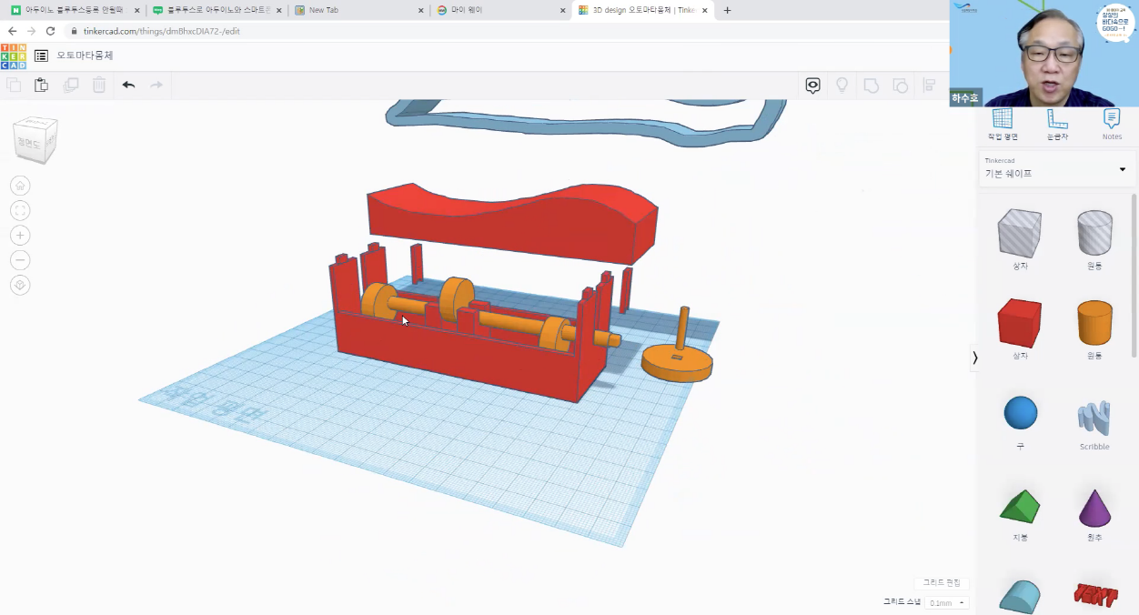This screenshot has height=615, width=1139.
Task: Open the designs list icon
Action: pyautogui.click(x=42, y=55)
